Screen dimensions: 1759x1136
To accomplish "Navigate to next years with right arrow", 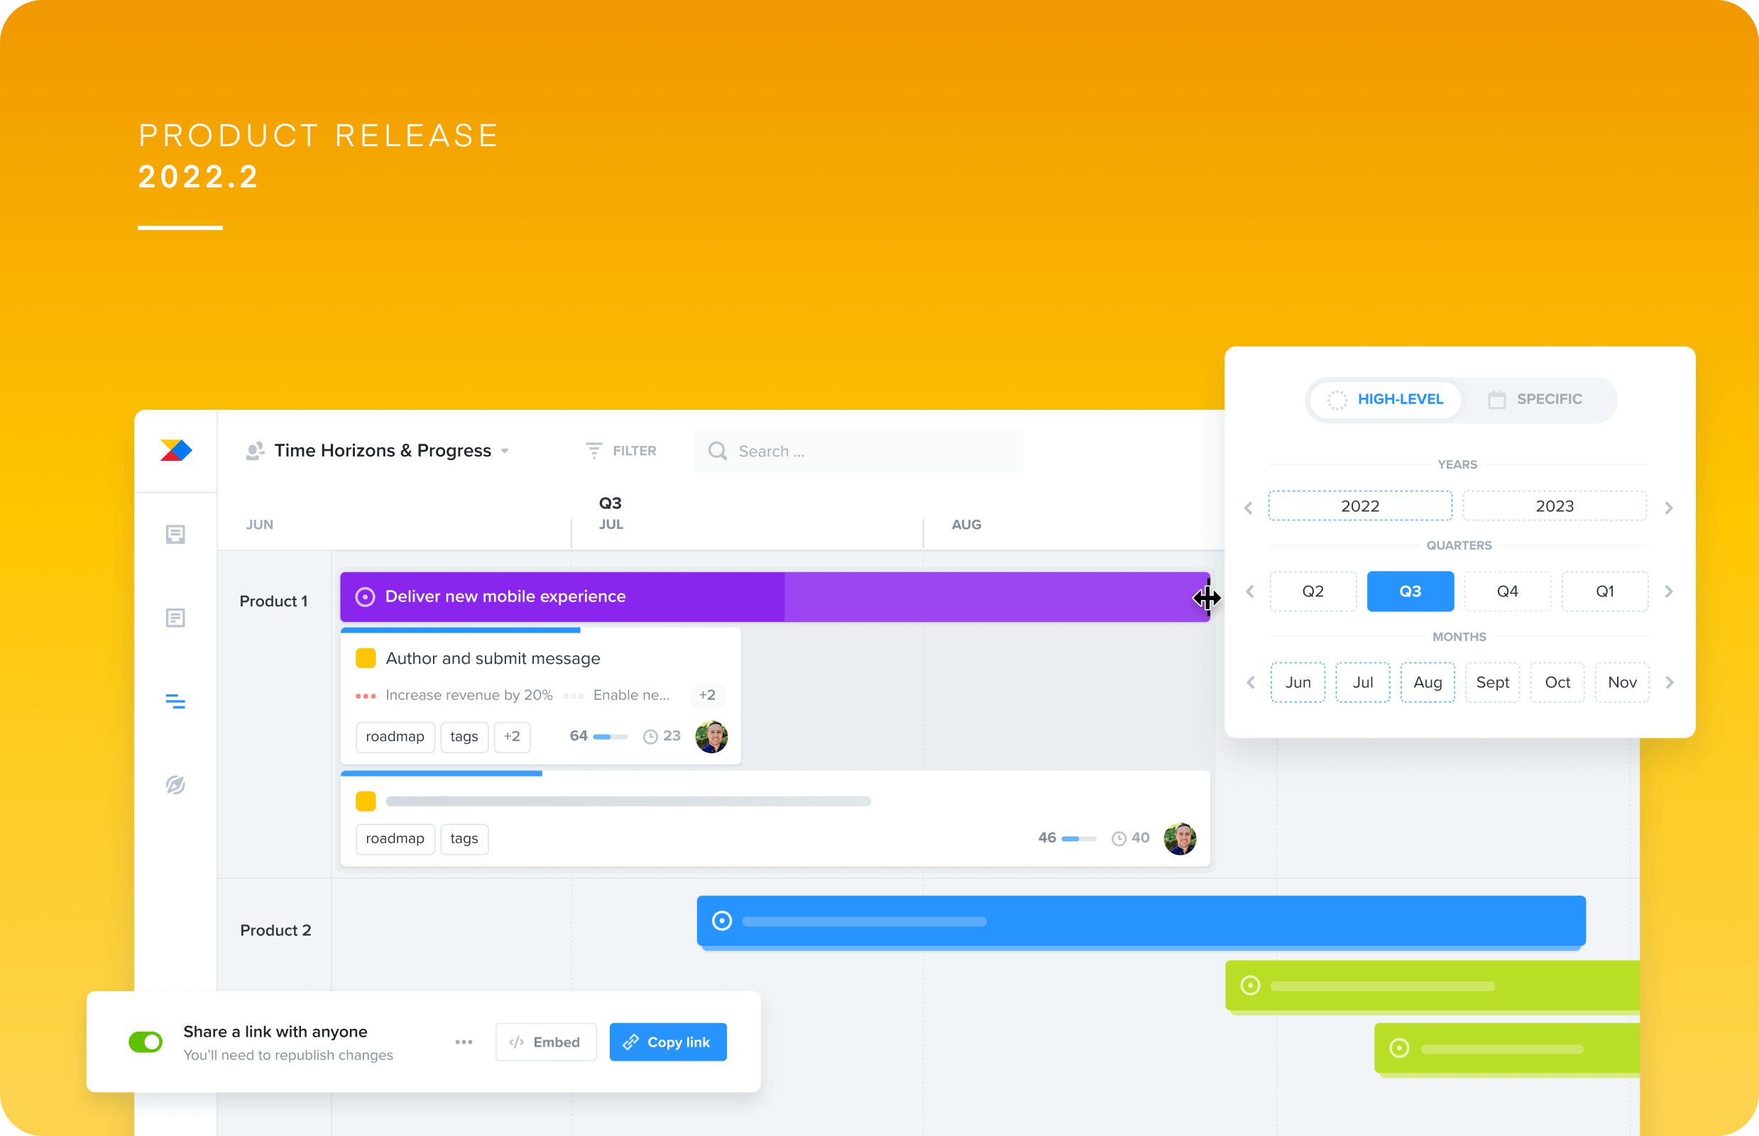I will [1670, 506].
